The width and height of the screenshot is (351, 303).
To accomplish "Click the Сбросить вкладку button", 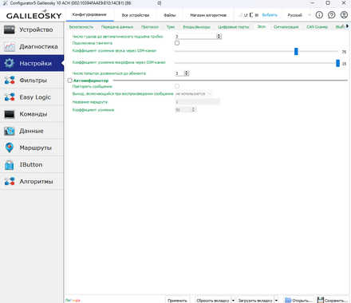I will pyautogui.click(x=213, y=301).
